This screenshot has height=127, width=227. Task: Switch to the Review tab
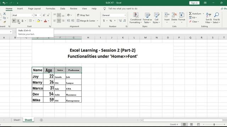click(x=73, y=8)
